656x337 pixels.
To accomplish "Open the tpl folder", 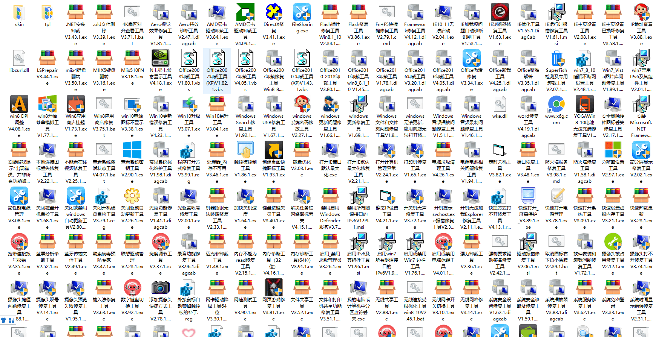I will [x=48, y=13].
